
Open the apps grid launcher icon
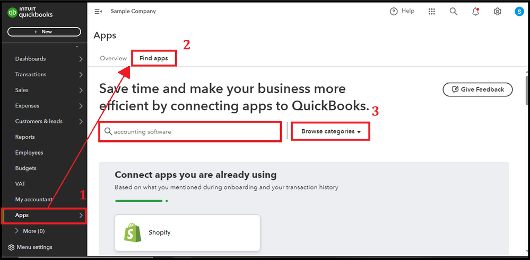click(432, 11)
